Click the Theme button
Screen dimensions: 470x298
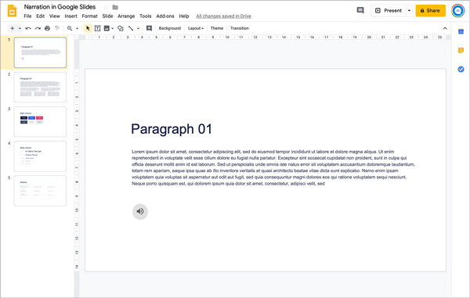click(217, 28)
